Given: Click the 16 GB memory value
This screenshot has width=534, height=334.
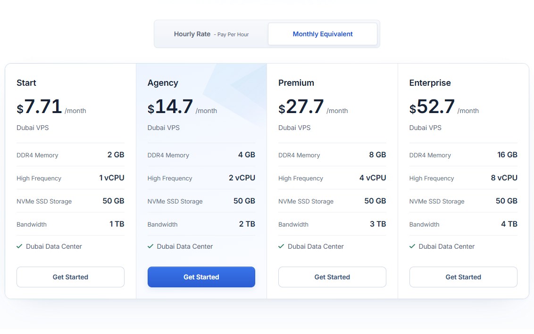Looking at the screenshot, I should tap(507, 155).
